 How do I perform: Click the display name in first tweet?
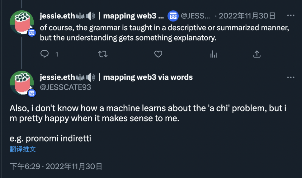[101, 16]
